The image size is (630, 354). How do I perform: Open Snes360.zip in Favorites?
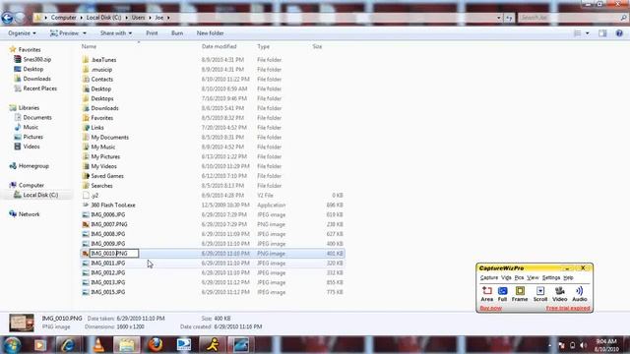(x=32, y=59)
